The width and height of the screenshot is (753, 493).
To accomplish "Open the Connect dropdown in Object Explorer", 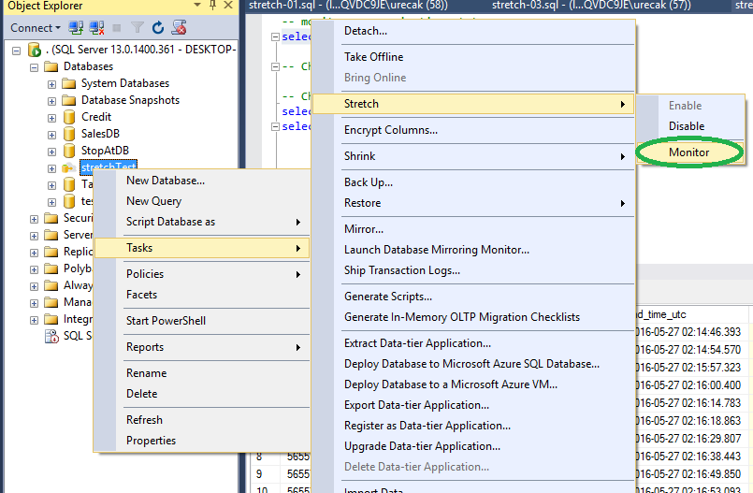I will coord(36,28).
